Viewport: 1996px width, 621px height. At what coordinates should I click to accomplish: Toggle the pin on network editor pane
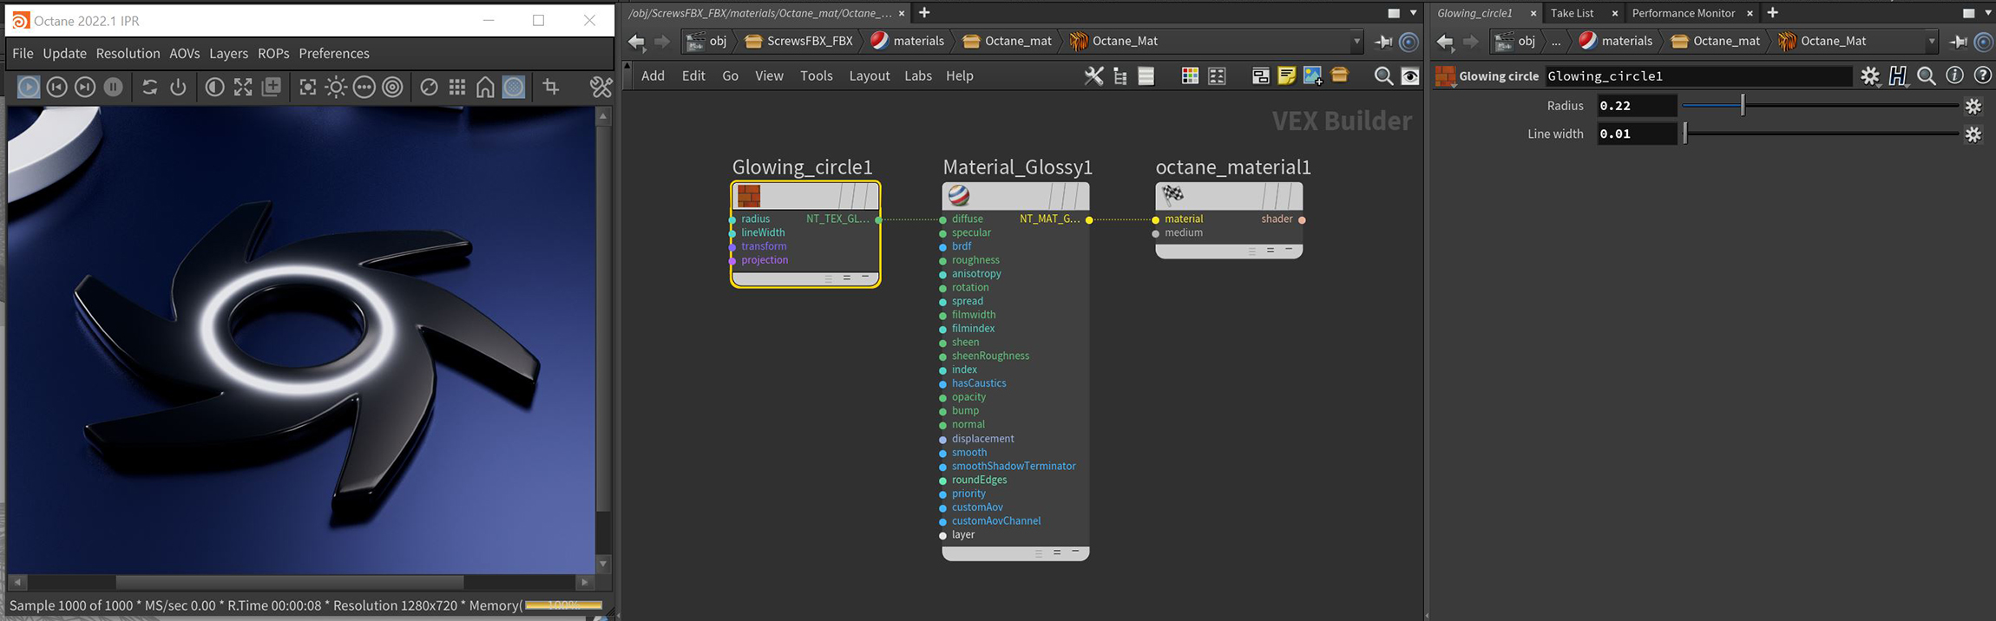point(1383,42)
